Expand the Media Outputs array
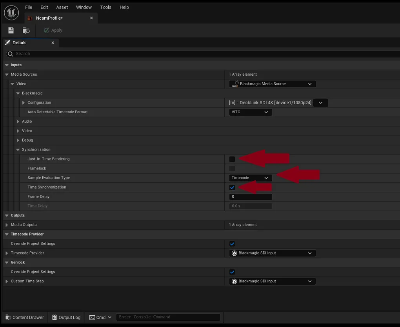 [7, 225]
